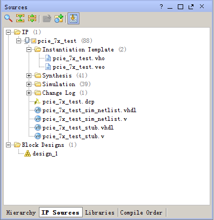The width and height of the screenshot is (214, 220).
Task: Select the pcie_7x_test (88) tree label
Action: 65,41
